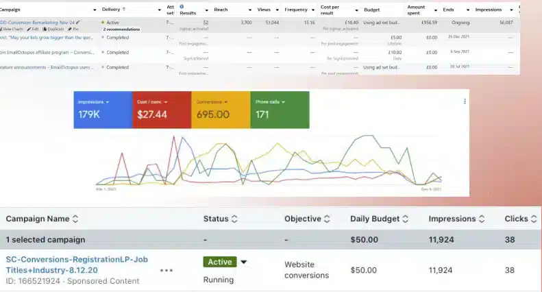542x292 pixels.
Task: Open the Reach column dropdown arrow
Action: pyautogui.click(x=250, y=10)
